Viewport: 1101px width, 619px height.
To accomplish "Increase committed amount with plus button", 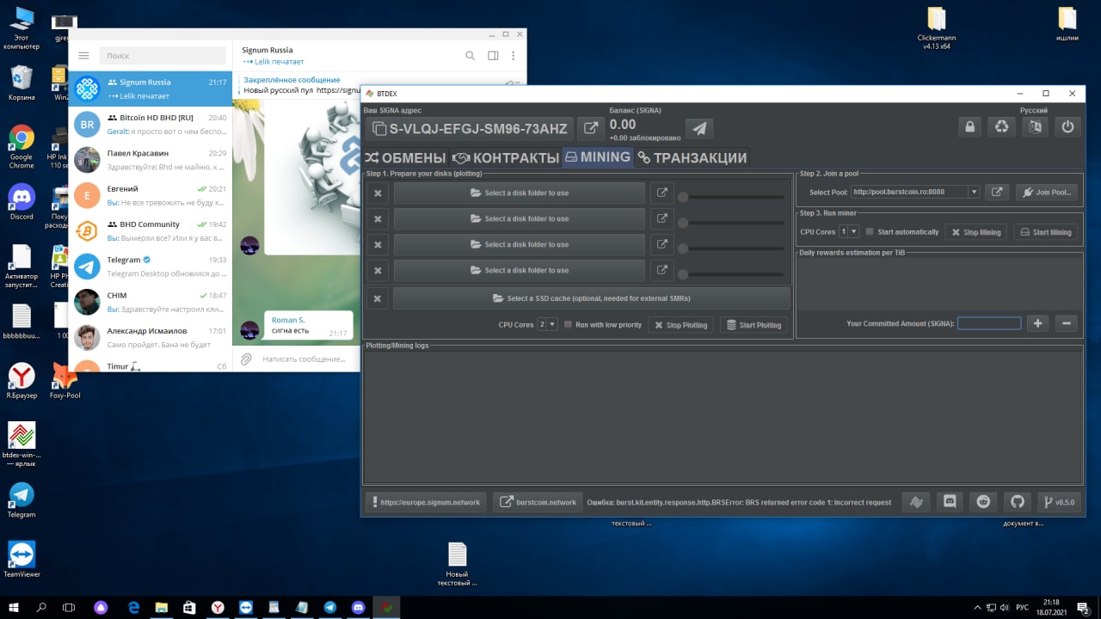I will [1038, 323].
